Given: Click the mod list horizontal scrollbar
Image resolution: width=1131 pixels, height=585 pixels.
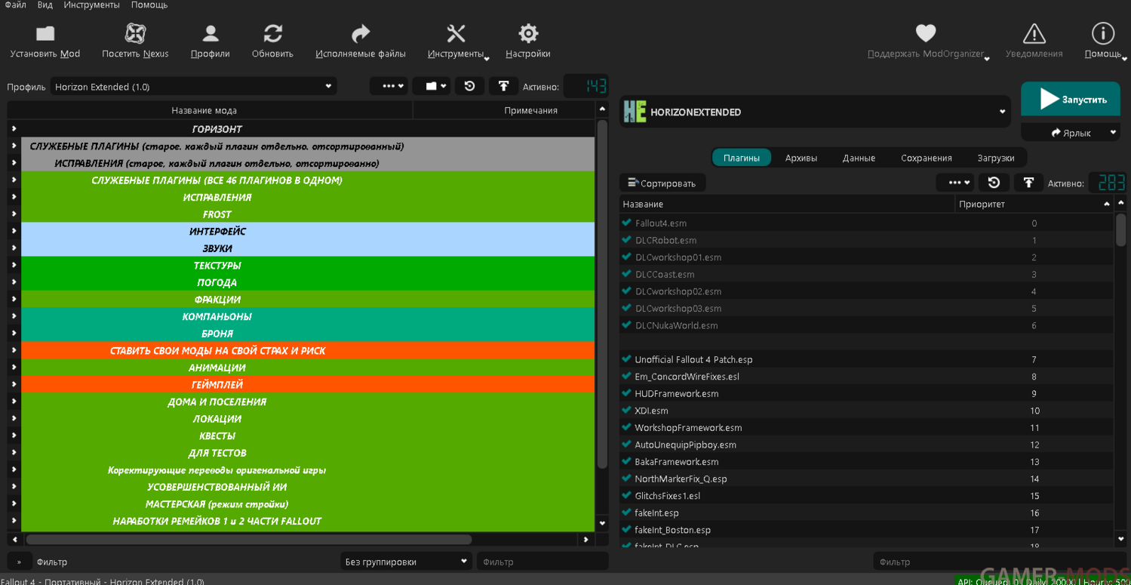Looking at the screenshot, I should click(249, 540).
